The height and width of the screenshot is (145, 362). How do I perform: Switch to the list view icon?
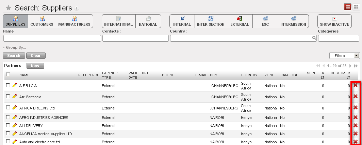347,7
